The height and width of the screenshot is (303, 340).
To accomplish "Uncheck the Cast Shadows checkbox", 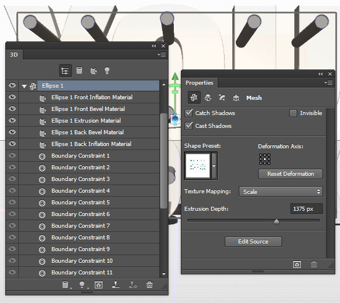I will 188,126.
